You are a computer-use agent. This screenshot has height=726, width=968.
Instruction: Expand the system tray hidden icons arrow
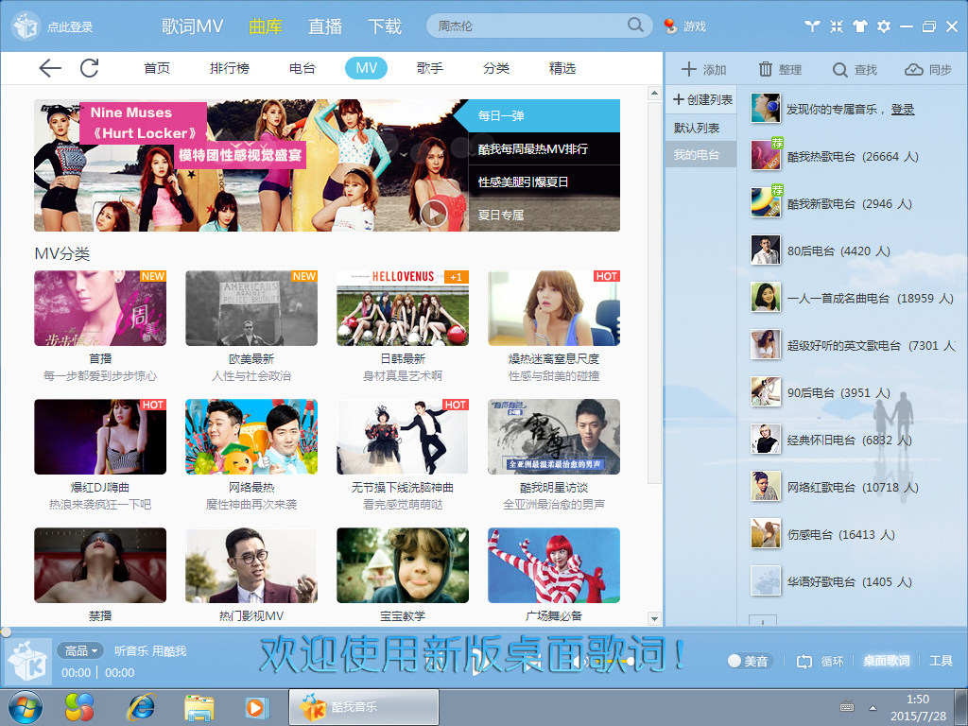coord(873,707)
